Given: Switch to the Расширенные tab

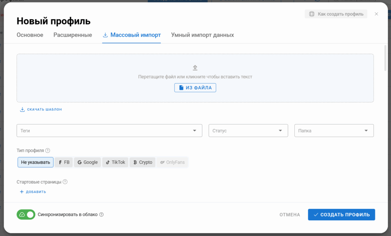Looking at the screenshot, I should (x=73, y=35).
